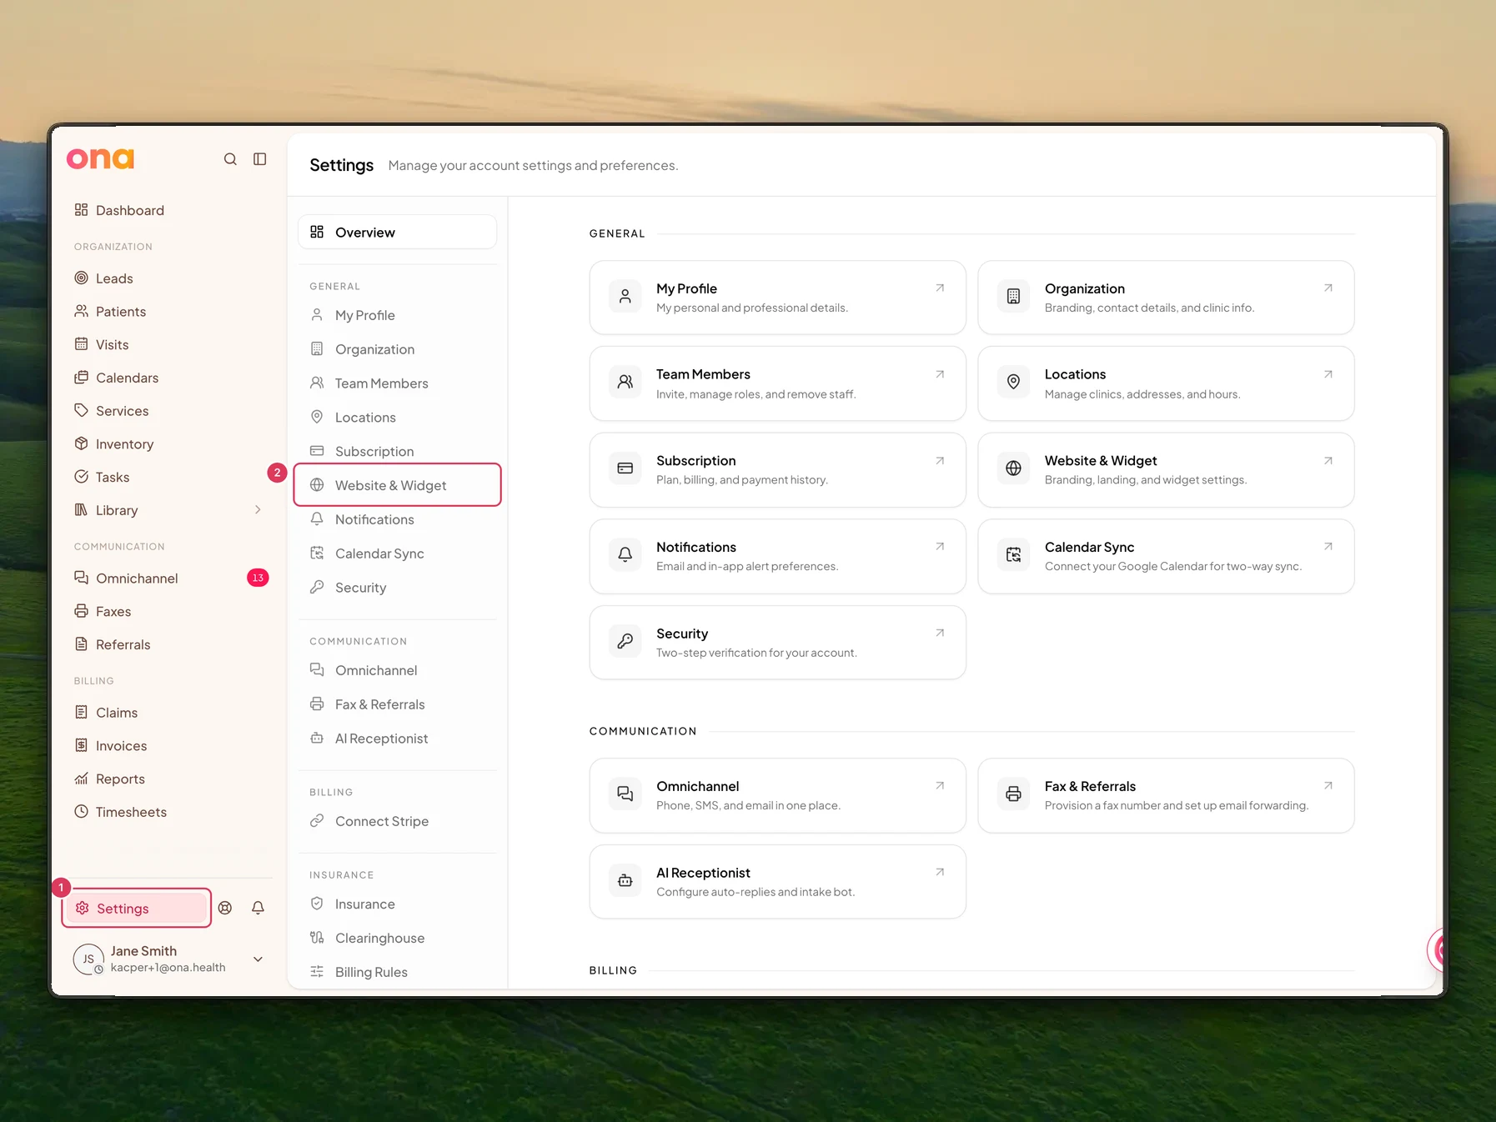Open Inventory in main sidebar
Screen dimensions: 1496x1122
[169, 444]
